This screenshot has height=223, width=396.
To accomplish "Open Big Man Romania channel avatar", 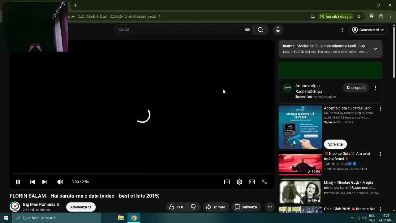I will (x=15, y=207).
